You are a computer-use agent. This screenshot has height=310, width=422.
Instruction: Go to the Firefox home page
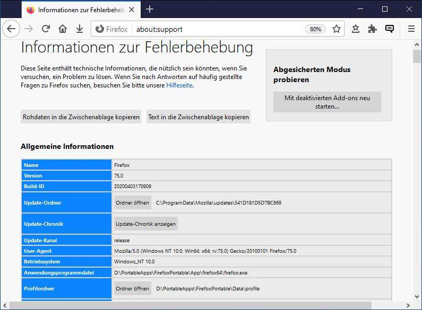pyautogui.click(x=63, y=29)
